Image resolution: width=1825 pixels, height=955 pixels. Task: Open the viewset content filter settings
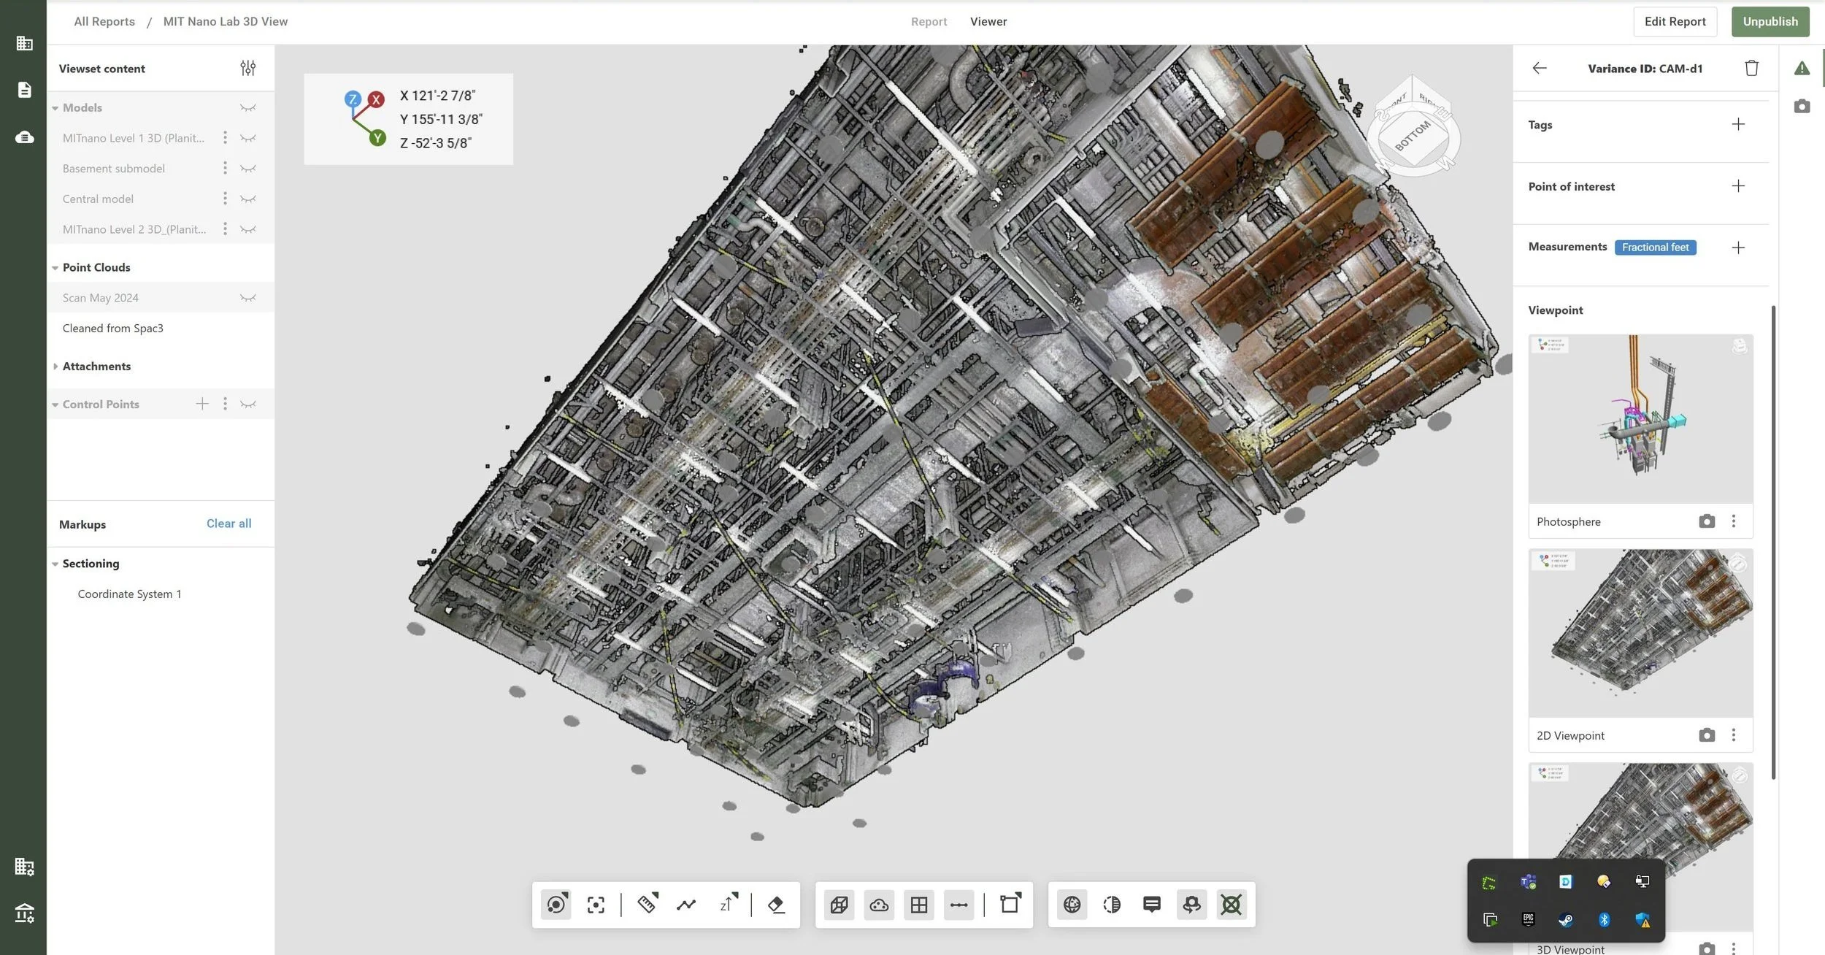(x=247, y=68)
